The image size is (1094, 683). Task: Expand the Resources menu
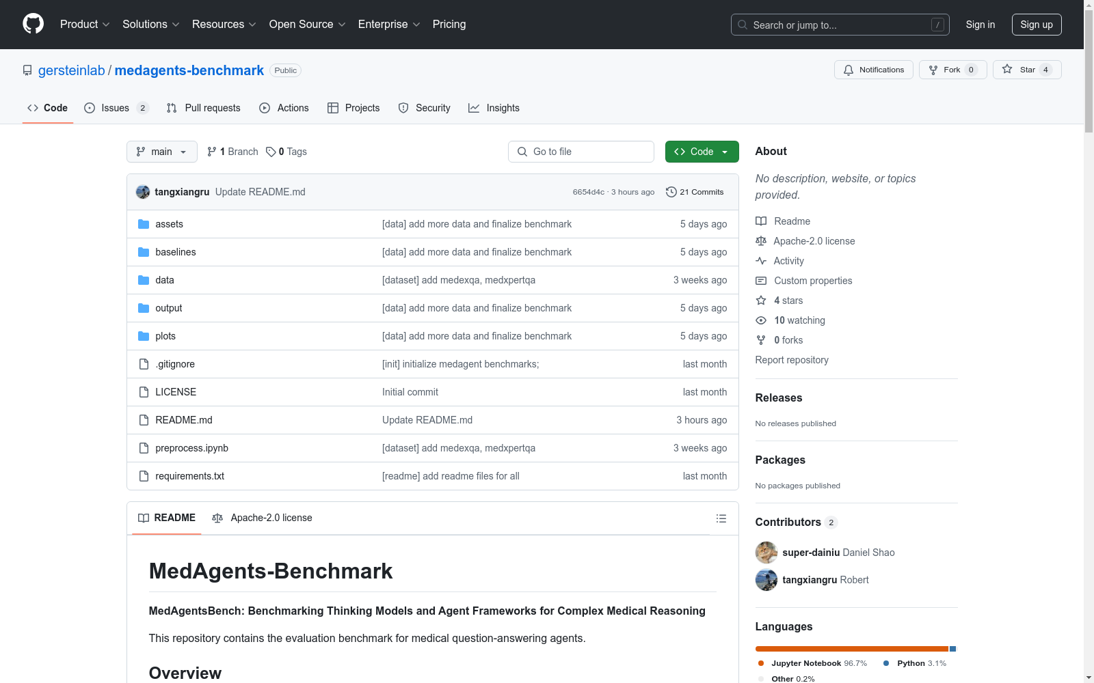click(x=224, y=24)
